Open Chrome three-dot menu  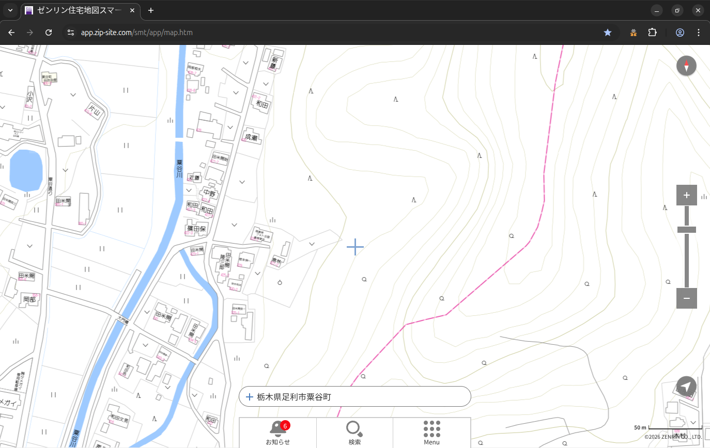click(x=699, y=33)
